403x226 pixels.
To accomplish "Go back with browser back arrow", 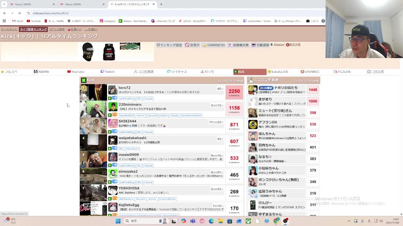I will click(4, 13).
